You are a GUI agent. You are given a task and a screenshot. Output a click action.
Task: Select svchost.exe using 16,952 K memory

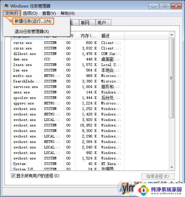coord(67,125)
